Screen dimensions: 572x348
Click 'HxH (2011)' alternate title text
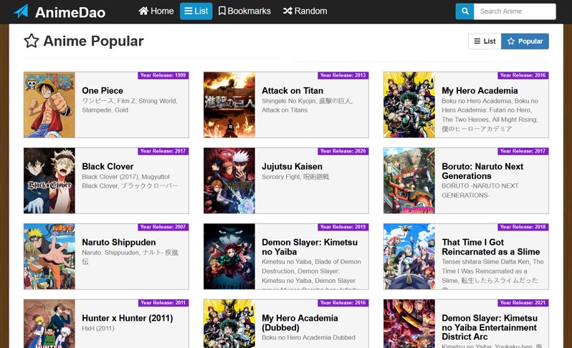coord(98,329)
